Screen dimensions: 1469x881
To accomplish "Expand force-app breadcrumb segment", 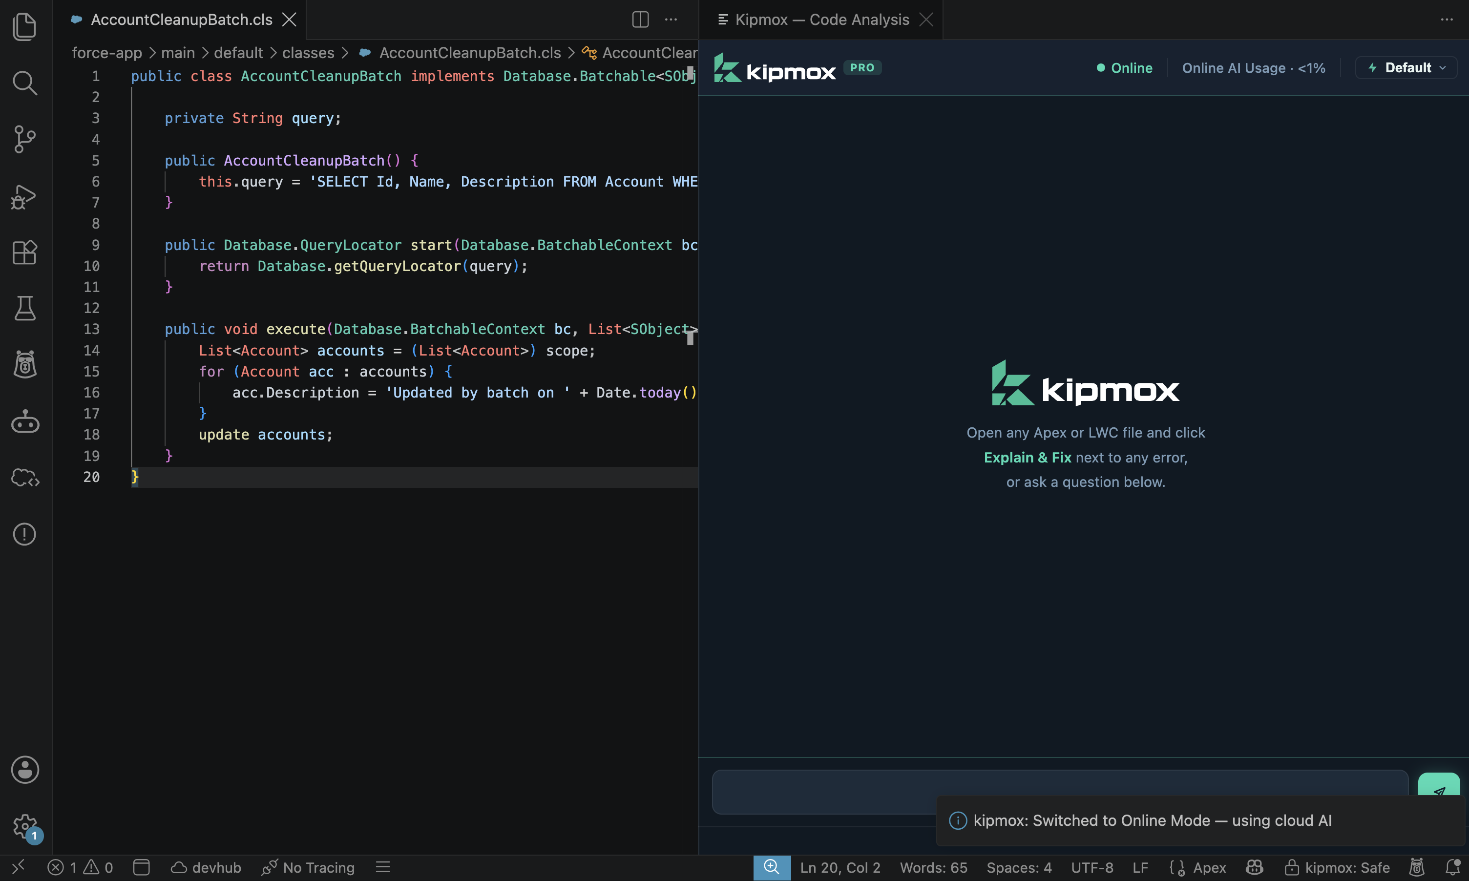I will [107, 53].
